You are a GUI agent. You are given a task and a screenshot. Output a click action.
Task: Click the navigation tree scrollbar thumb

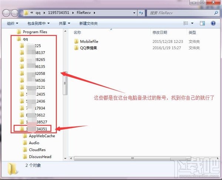[65, 83]
